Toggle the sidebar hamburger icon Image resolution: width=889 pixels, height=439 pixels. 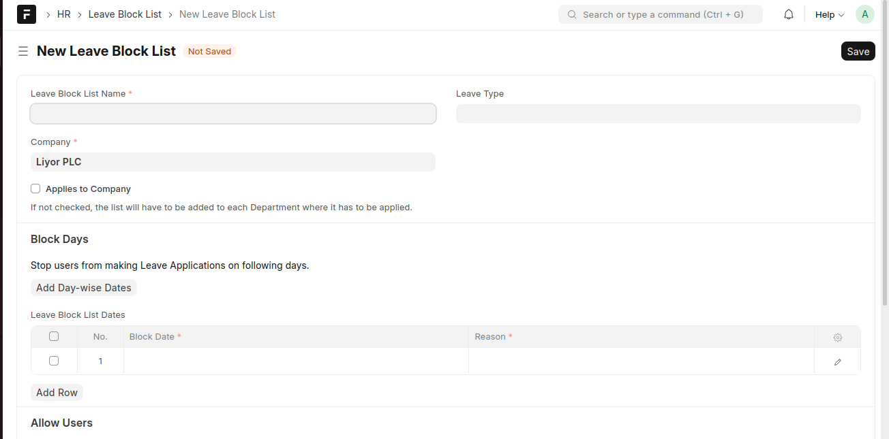23,51
